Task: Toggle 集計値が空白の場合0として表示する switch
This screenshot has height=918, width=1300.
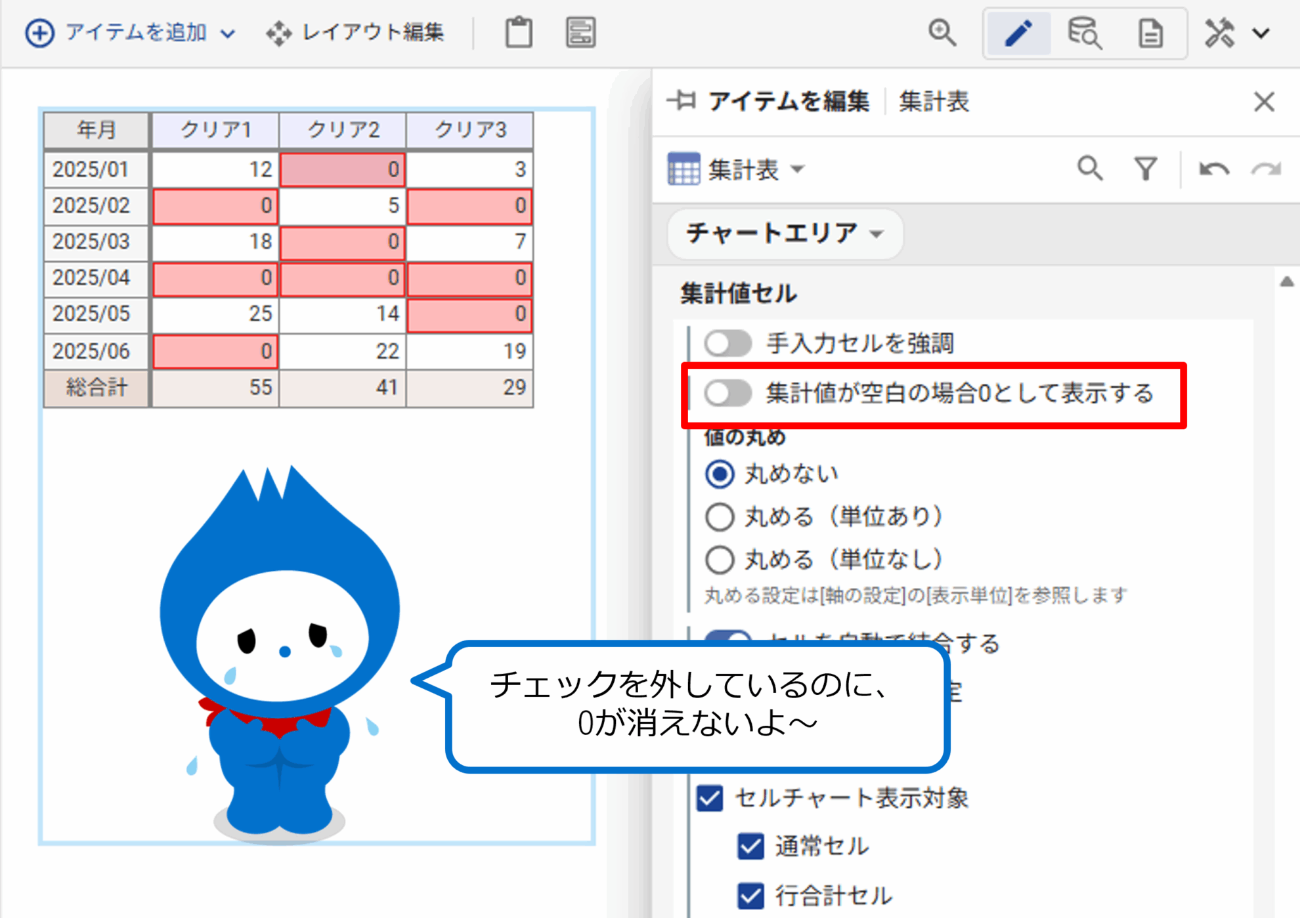Action: [x=727, y=393]
